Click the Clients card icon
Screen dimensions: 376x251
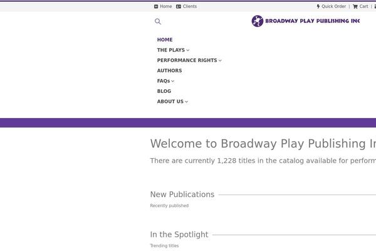point(179,6)
